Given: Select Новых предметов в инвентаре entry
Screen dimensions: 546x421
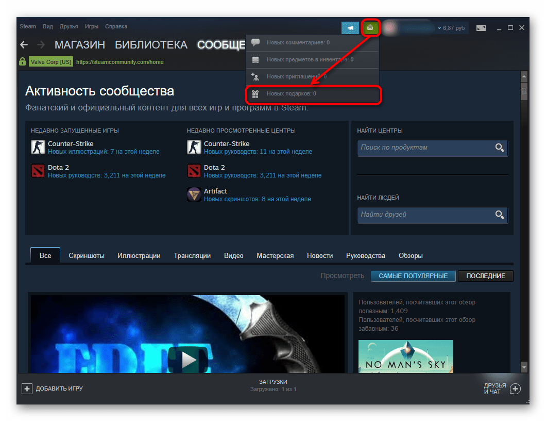Looking at the screenshot, I should click(x=312, y=60).
